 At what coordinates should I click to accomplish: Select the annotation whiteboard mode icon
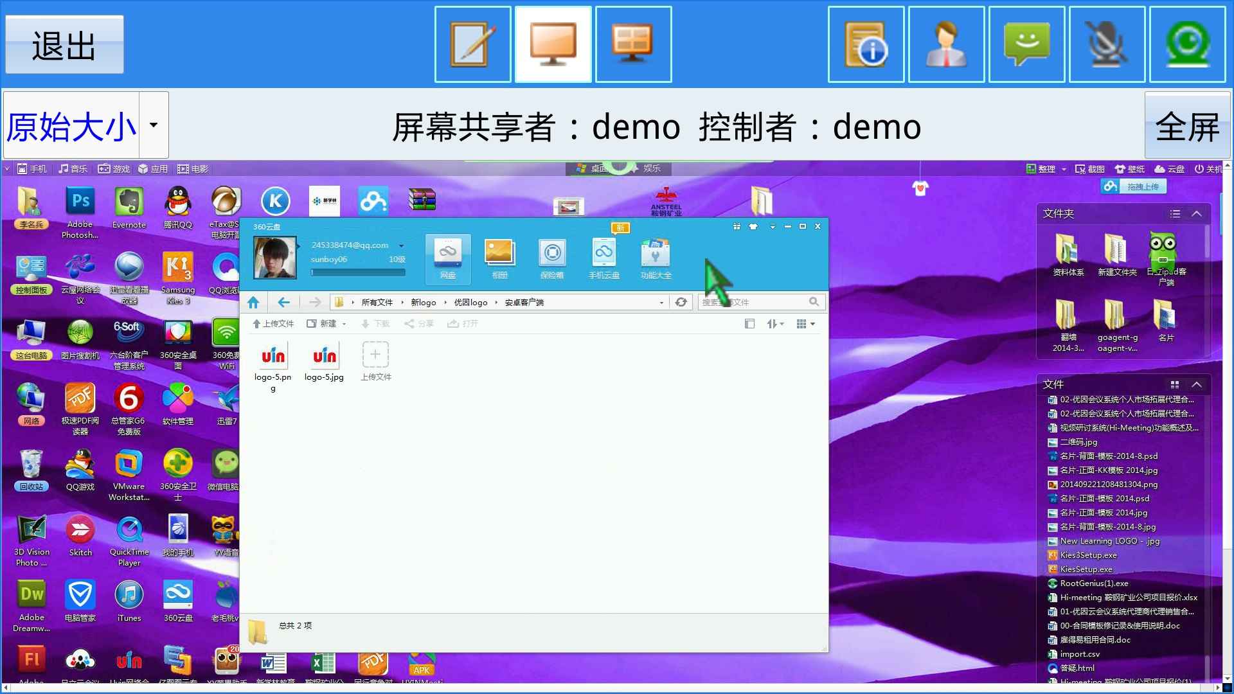tap(472, 43)
